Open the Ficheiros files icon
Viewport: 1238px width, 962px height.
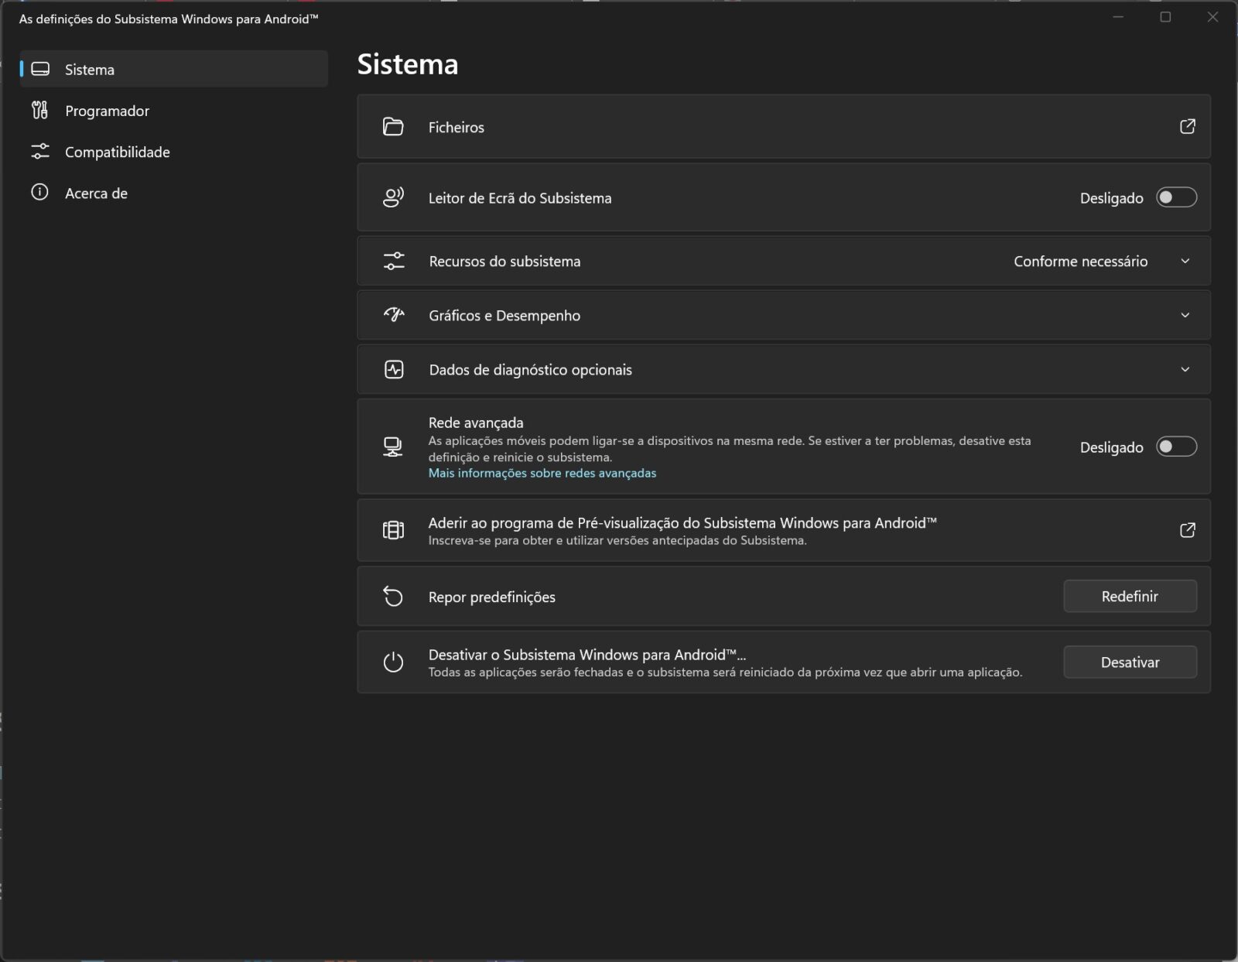(394, 127)
